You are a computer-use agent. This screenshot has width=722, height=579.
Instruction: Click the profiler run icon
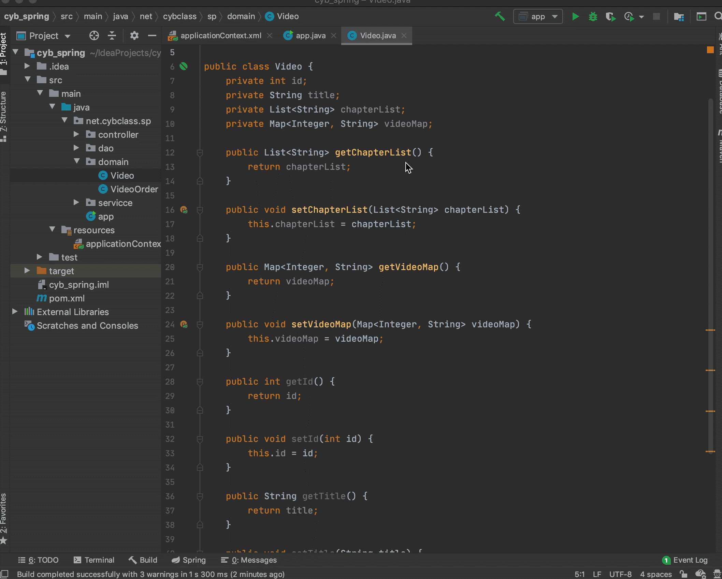(x=629, y=16)
